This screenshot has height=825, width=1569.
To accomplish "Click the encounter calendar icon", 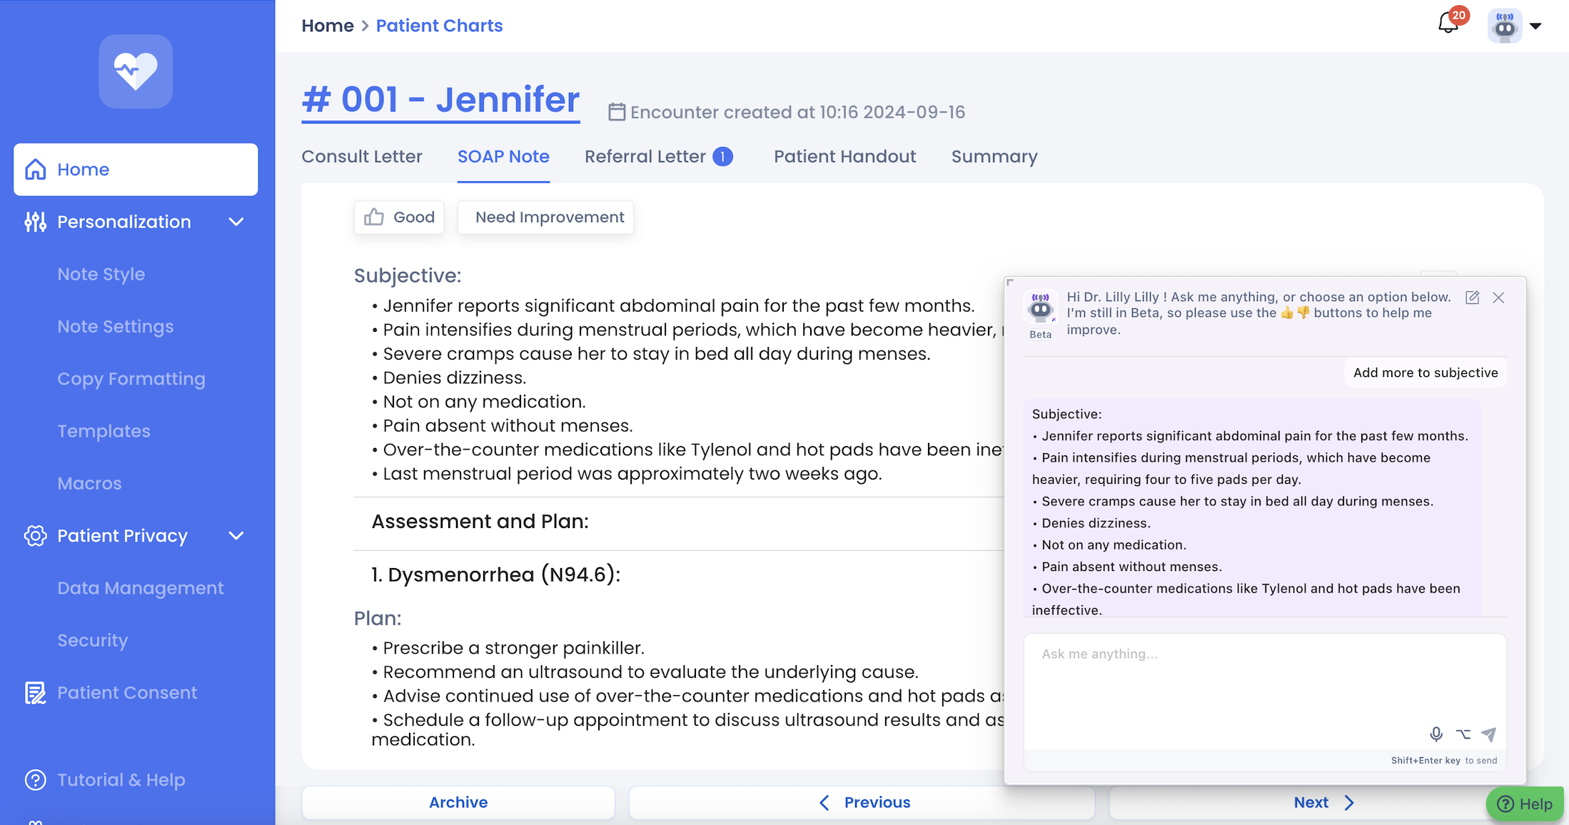I will click(617, 112).
